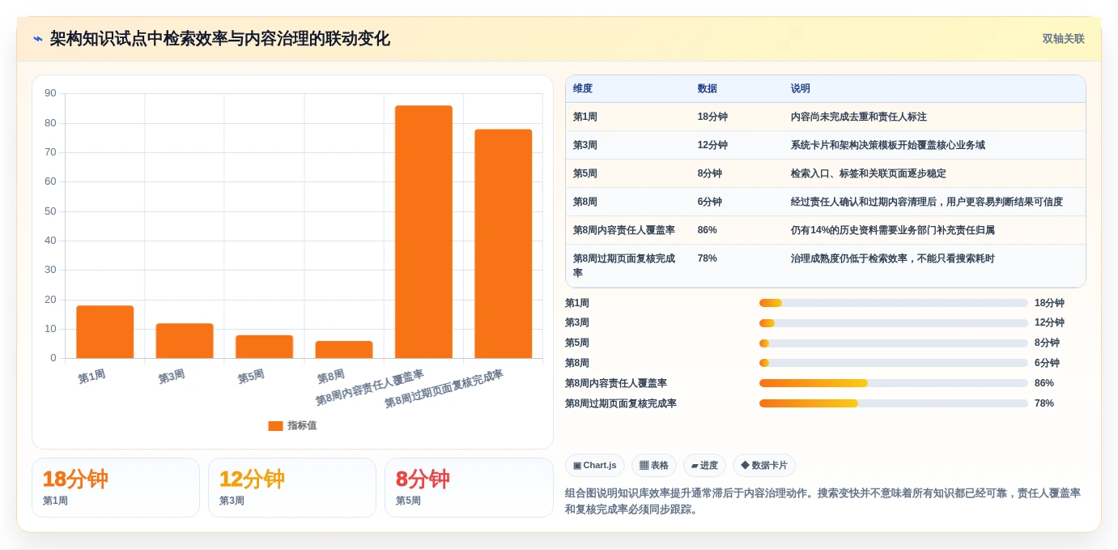Click the 78% cell in the table

707,258
